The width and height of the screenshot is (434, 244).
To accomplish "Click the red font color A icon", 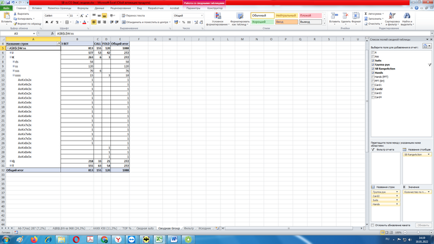I will coord(84,22).
